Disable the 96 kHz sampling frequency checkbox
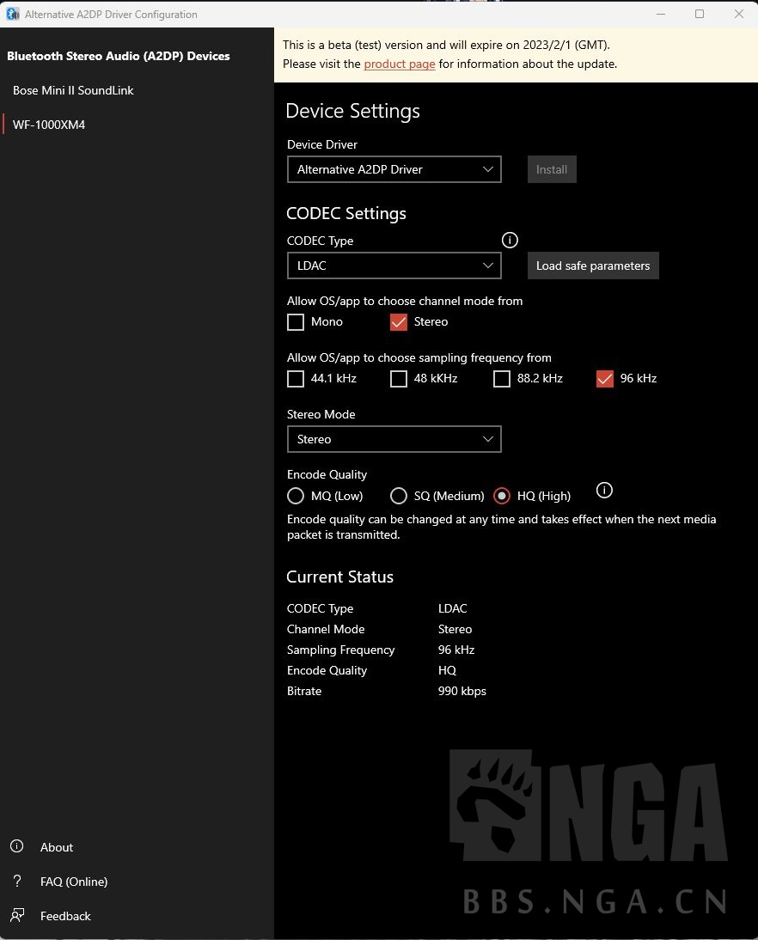Screen dimensions: 758x940 (605, 379)
